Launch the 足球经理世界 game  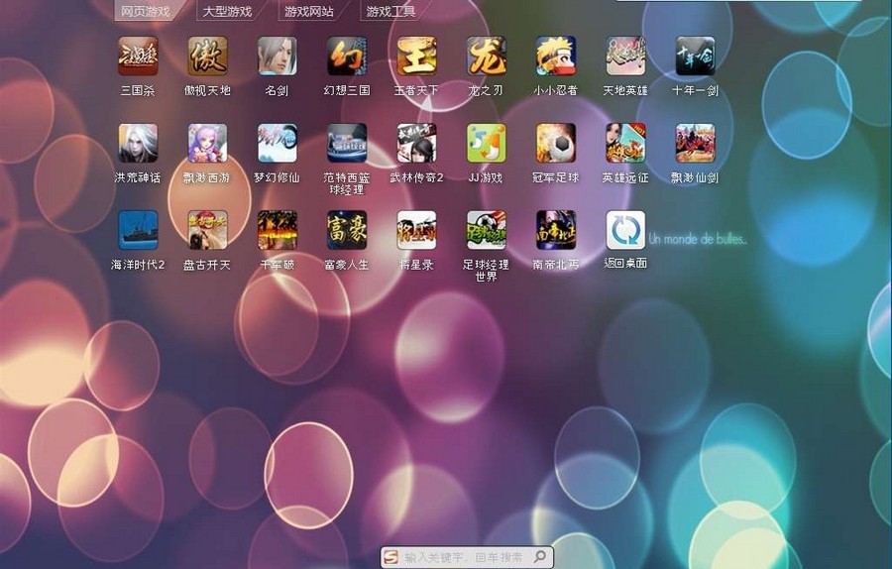(x=487, y=230)
